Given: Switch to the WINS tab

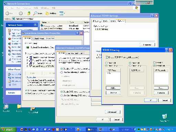Looking at the screenshot, I should tap(113, 21).
